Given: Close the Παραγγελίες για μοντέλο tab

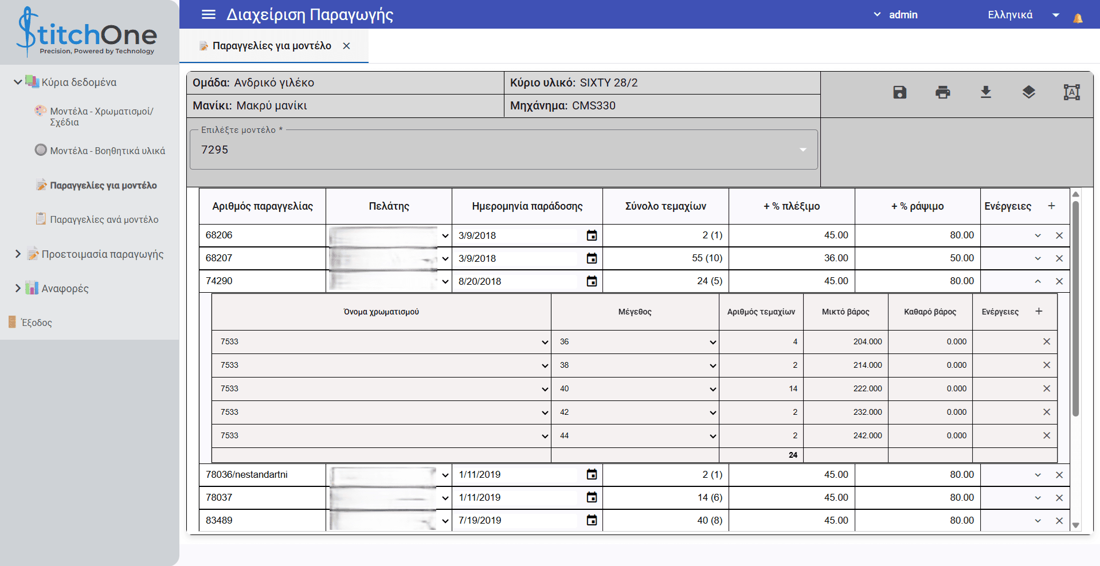Looking at the screenshot, I should coord(346,46).
